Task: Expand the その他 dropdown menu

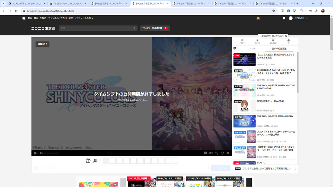Action: (89, 18)
